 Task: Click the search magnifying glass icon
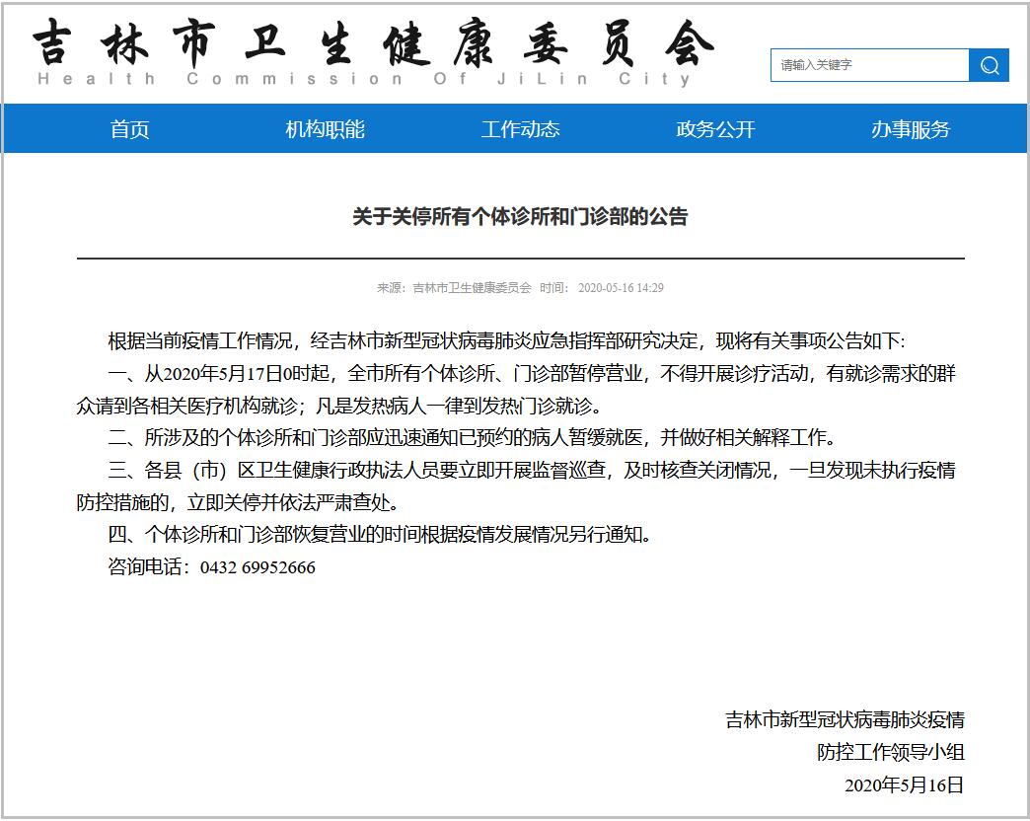tap(988, 65)
